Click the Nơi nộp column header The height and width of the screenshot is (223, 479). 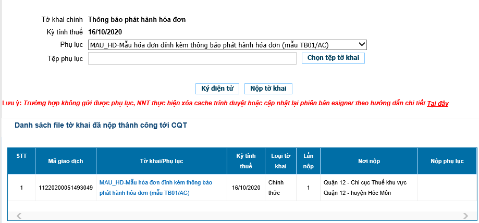369,161
